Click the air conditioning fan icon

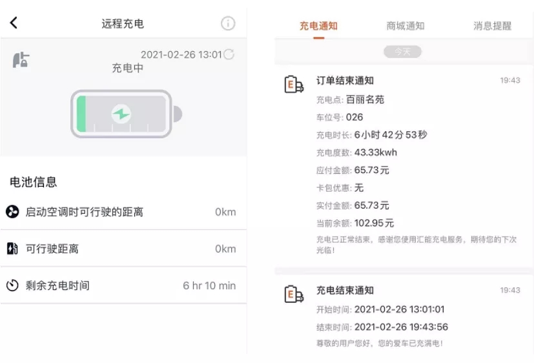click(12, 212)
